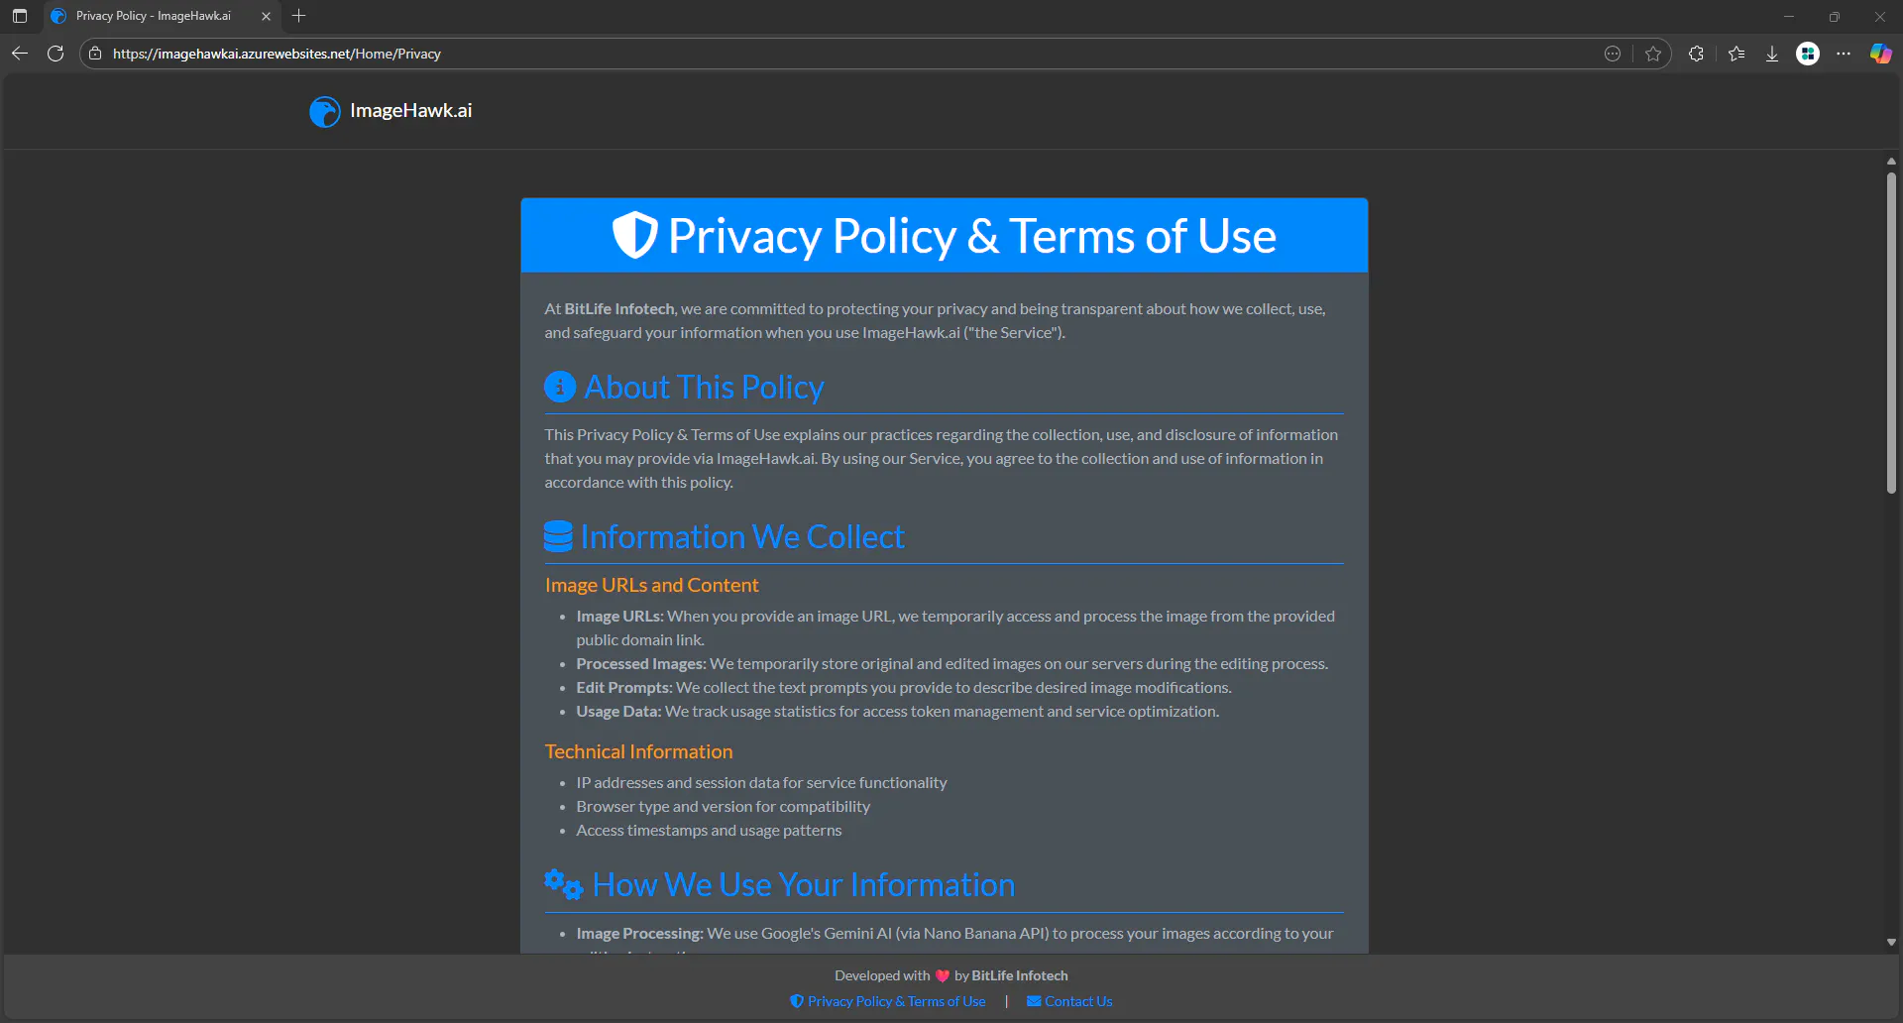The image size is (1903, 1023).
Task: Click the 'Edit Prompts:' bullet text
Action: [x=624, y=687]
